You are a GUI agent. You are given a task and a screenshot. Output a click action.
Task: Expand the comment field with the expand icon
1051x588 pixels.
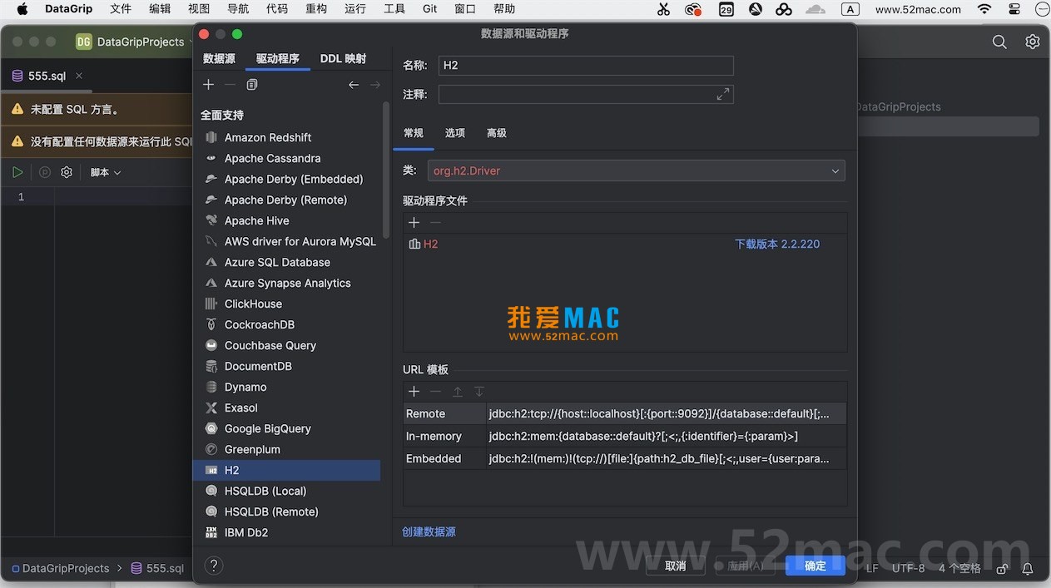coord(723,95)
